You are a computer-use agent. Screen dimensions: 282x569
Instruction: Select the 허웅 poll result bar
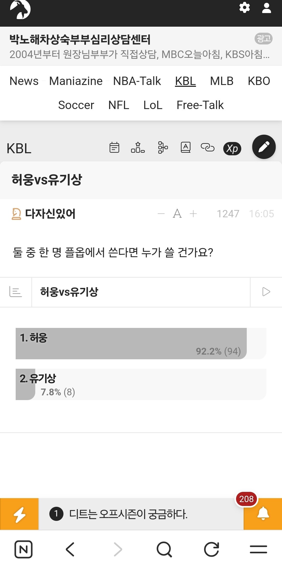pos(141,344)
